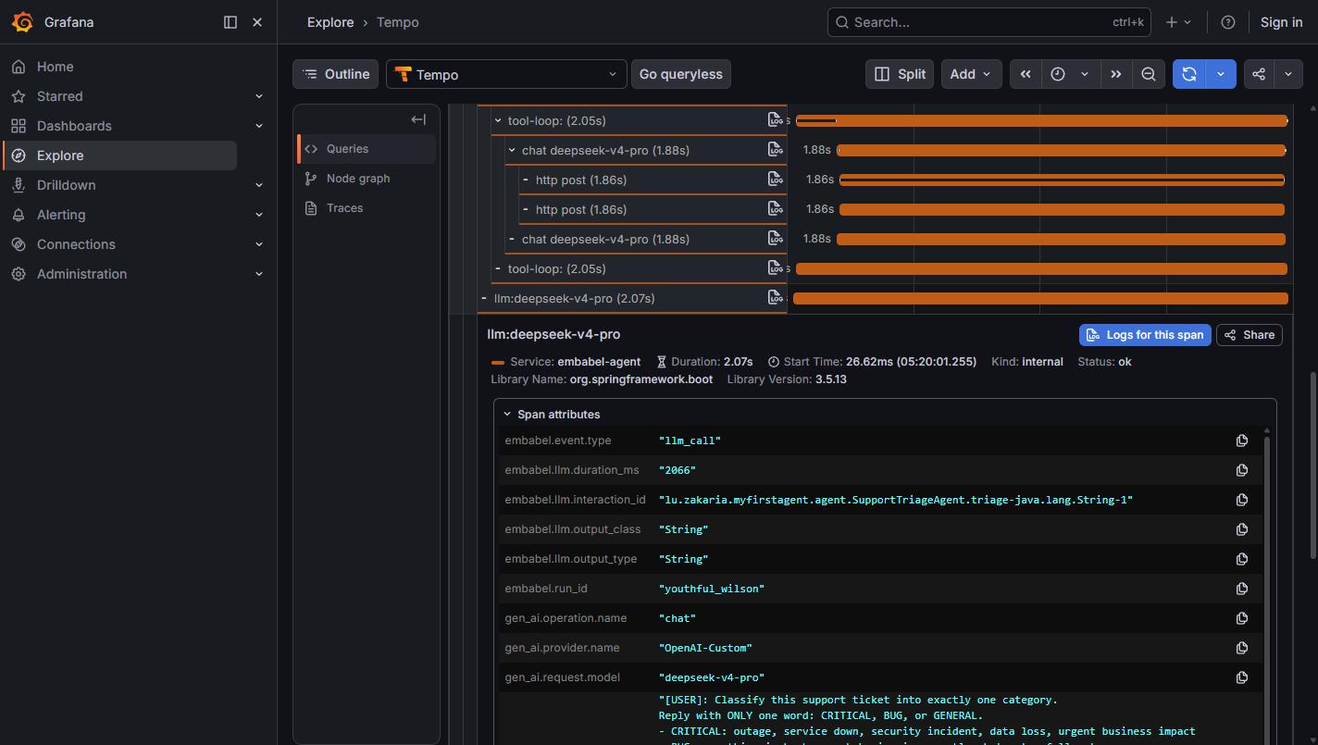The image size is (1318, 745).
Task: Select Node graph in the outline panel
Action: point(367,178)
